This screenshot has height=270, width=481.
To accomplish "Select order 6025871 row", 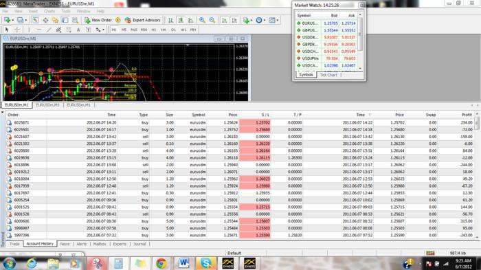I will coord(240,122).
